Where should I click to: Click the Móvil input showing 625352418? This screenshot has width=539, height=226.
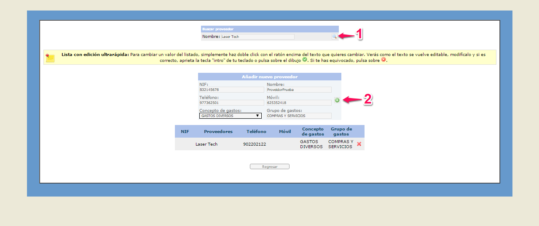tap(299, 103)
